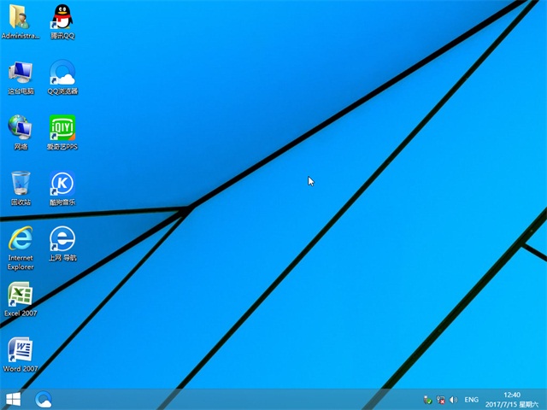Click the show desktop strip at the taskbar's far end

(544, 399)
